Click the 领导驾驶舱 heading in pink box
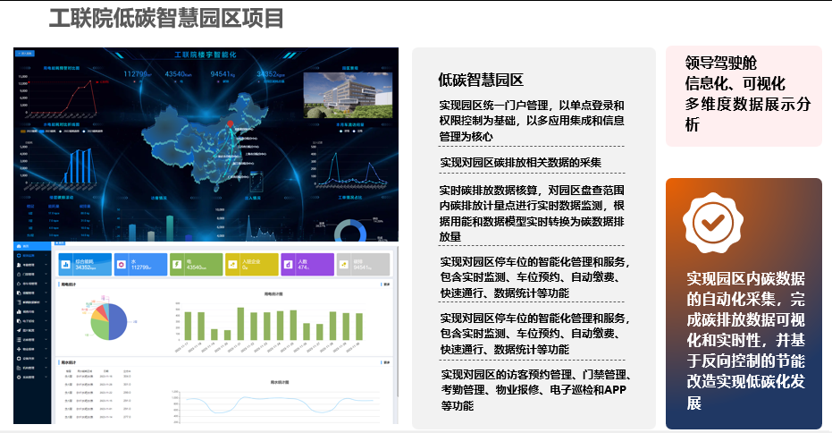 click(x=720, y=63)
